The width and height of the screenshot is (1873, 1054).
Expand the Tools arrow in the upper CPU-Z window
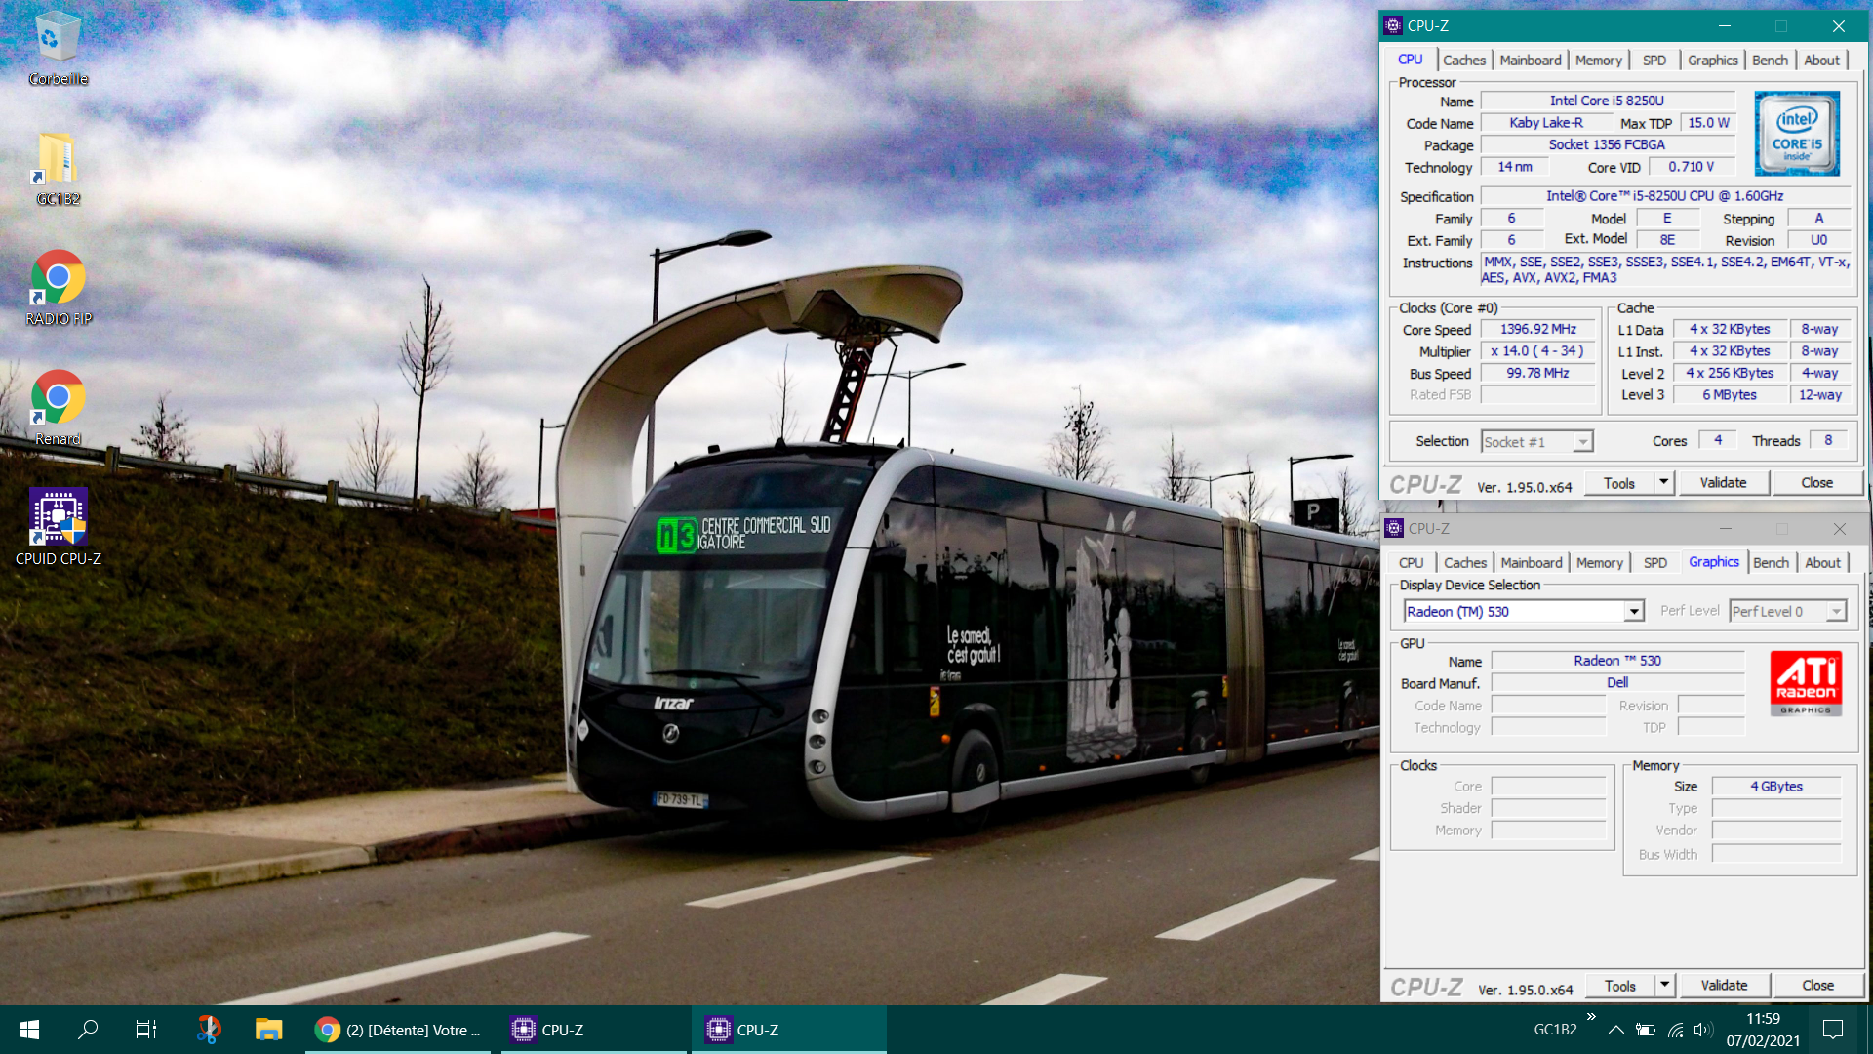1664,483
